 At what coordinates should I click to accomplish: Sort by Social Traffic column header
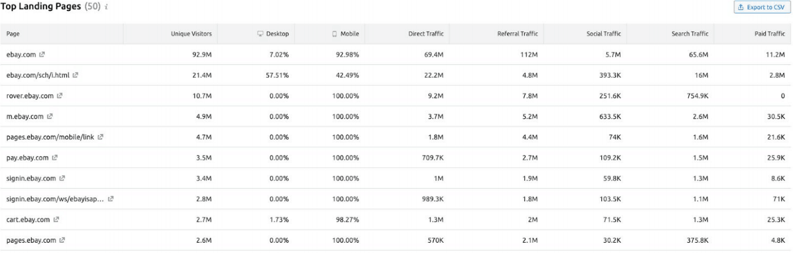604,34
